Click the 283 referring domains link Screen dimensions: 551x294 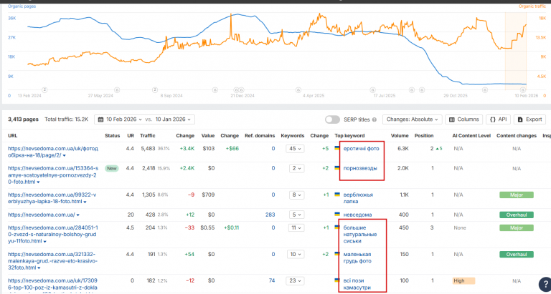click(270, 215)
